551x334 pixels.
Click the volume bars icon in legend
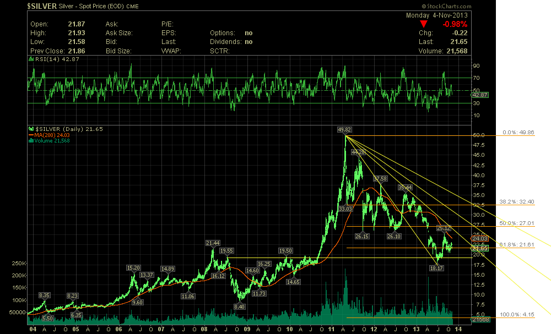pyautogui.click(x=30, y=140)
